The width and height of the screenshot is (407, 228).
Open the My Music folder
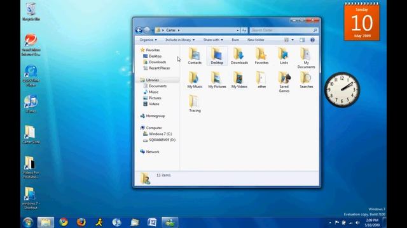click(195, 80)
